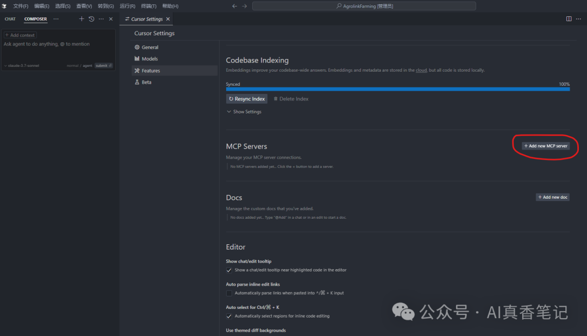
Task: Open the 查看(V) menu
Action: point(84,6)
